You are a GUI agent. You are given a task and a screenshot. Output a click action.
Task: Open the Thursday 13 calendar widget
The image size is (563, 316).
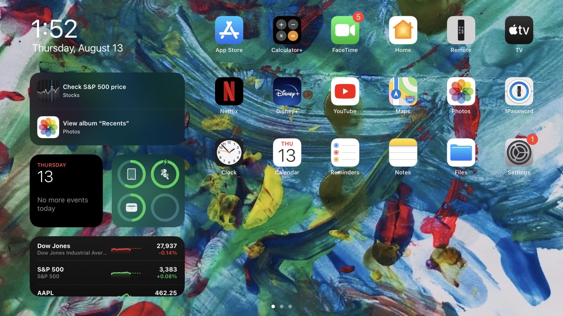66,191
